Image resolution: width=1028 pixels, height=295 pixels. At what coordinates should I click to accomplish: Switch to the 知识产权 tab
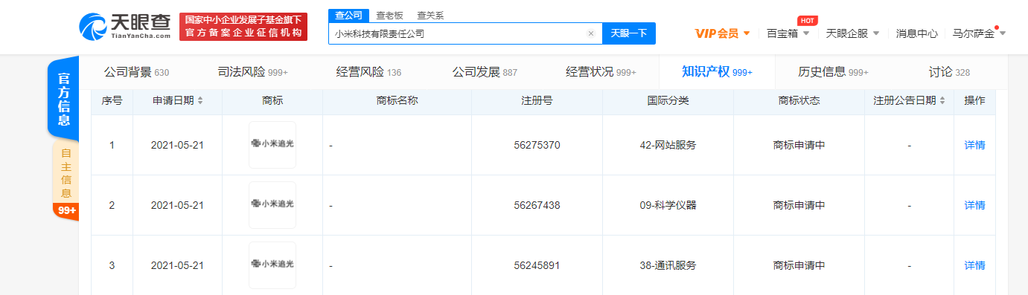point(717,72)
